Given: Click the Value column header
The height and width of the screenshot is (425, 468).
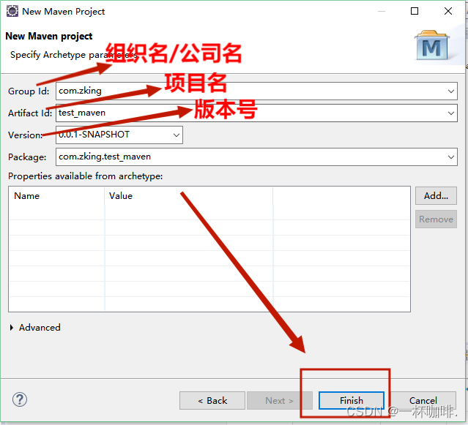Looking at the screenshot, I should [x=189, y=196].
